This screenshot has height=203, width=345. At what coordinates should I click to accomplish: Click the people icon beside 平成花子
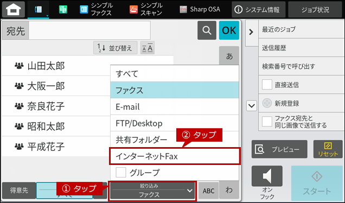click(19, 146)
